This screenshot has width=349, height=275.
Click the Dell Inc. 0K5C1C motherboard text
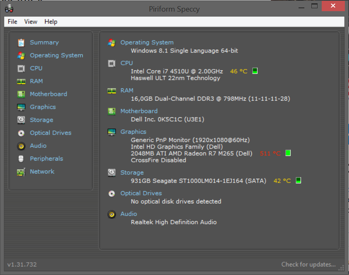click(167, 119)
